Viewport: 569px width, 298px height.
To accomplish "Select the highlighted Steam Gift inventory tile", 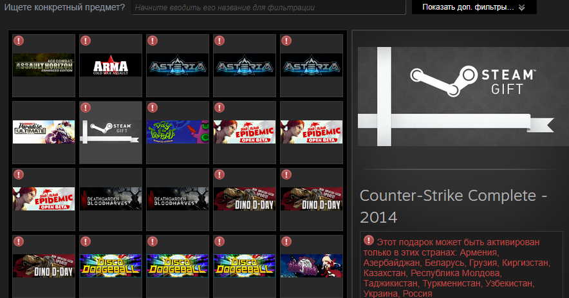I will click(x=111, y=133).
